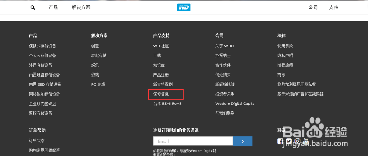Open 新闻编辑部 link
368x156 pixels.
[x=225, y=85]
